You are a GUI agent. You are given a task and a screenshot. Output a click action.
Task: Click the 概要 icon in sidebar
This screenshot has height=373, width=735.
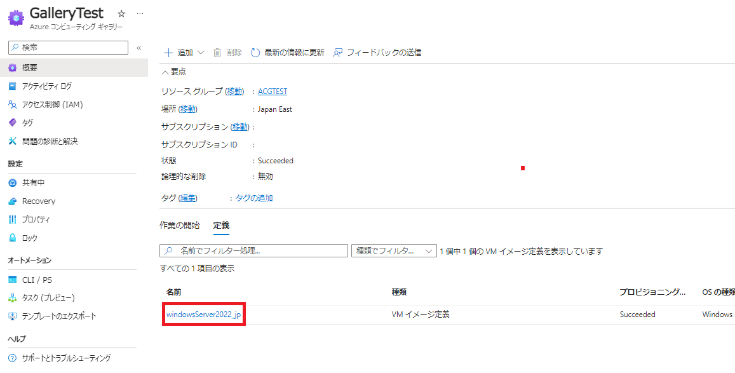(x=13, y=68)
